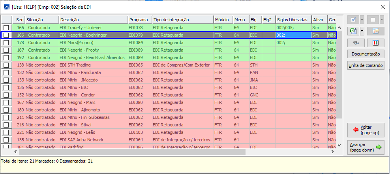This screenshot has height=174, width=390.
Task: Sort by the Seq column header
Action: (19, 20)
